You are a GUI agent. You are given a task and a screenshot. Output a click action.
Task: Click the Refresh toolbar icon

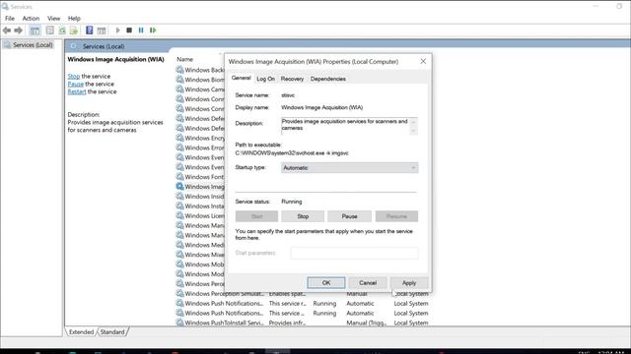[62, 30]
